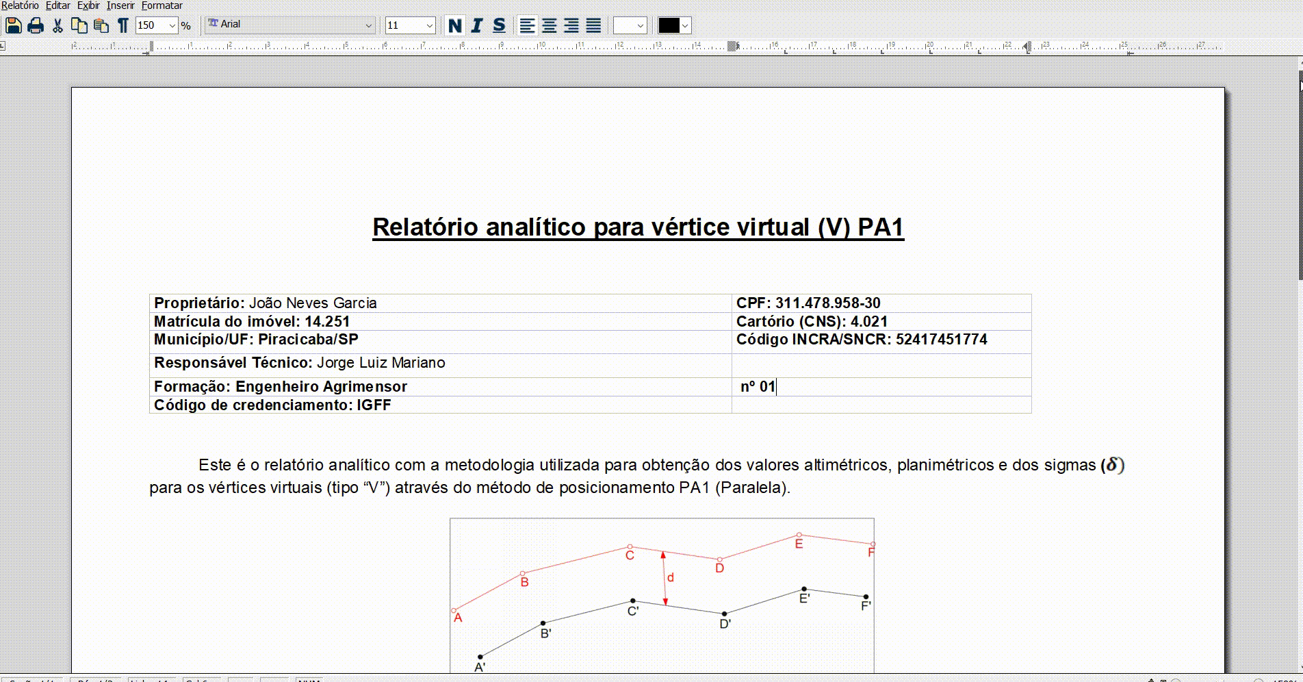The image size is (1303, 682).
Task: Cut selection using the scissors icon
Action: tap(57, 26)
